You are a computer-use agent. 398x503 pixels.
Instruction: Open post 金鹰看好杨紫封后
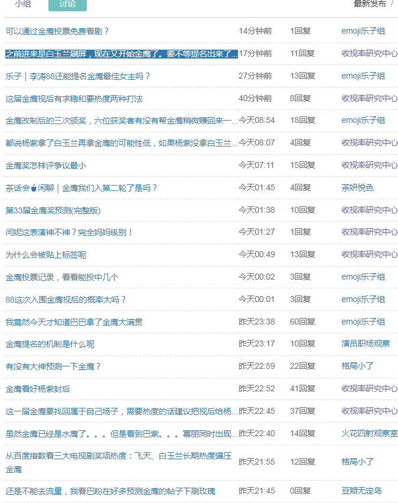tap(38, 389)
